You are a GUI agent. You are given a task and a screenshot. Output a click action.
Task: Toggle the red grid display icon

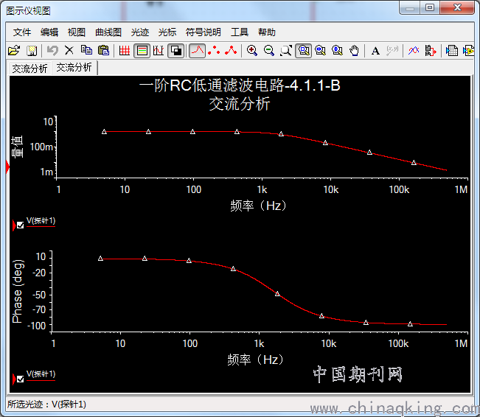tap(124, 51)
